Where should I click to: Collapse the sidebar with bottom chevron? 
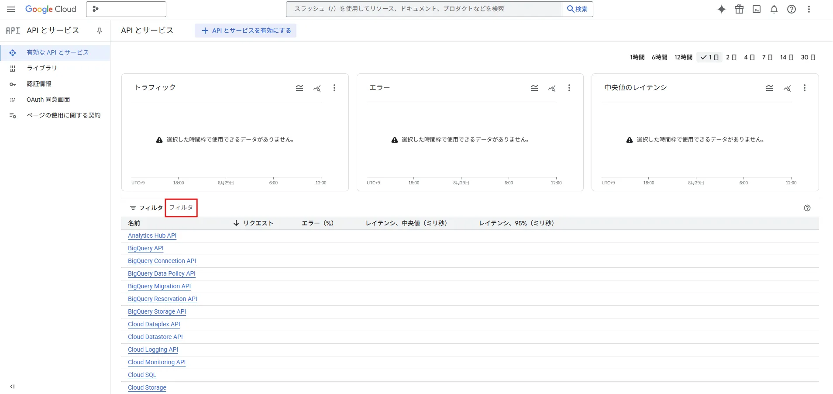(12, 387)
